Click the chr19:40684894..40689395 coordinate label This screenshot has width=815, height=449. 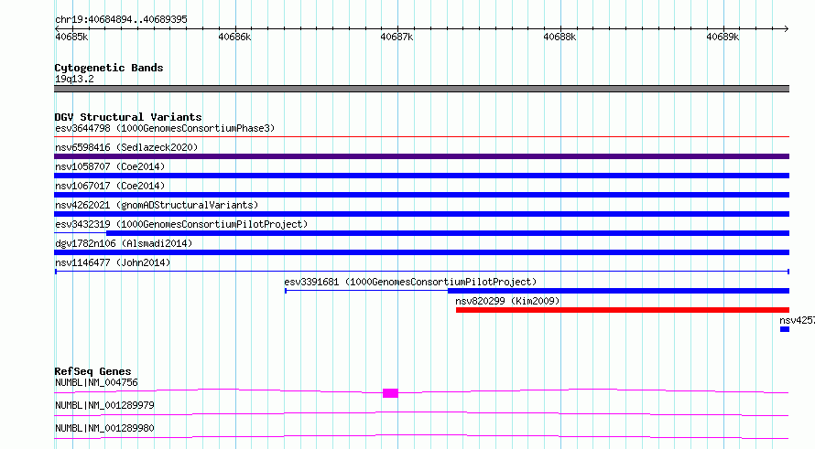click(x=121, y=19)
